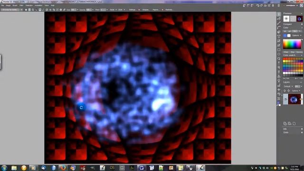Select the star shape tool

point(279,98)
